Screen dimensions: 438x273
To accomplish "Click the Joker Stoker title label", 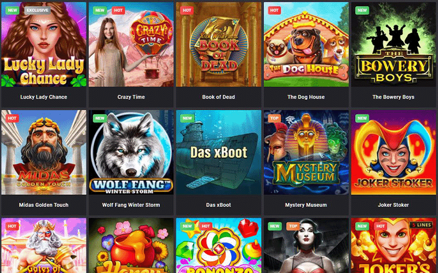I will click(393, 205).
